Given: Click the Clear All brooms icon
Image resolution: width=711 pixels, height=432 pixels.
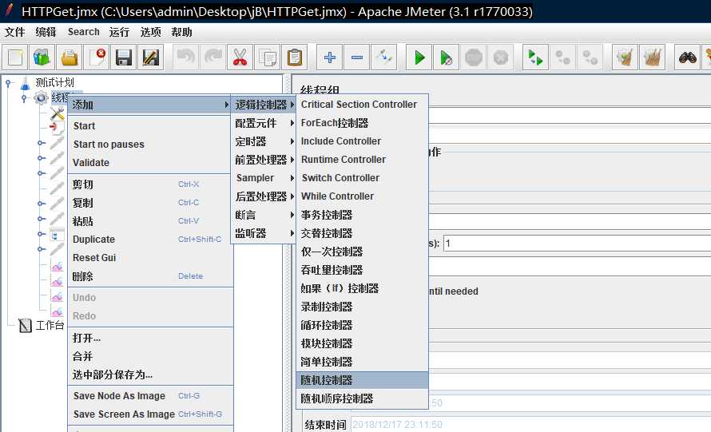Looking at the screenshot, I should coord(652,57).
